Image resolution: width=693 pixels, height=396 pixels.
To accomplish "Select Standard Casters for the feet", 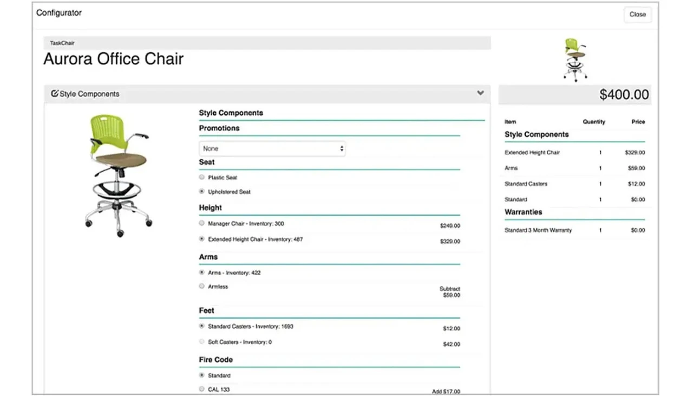I will 201,326.
